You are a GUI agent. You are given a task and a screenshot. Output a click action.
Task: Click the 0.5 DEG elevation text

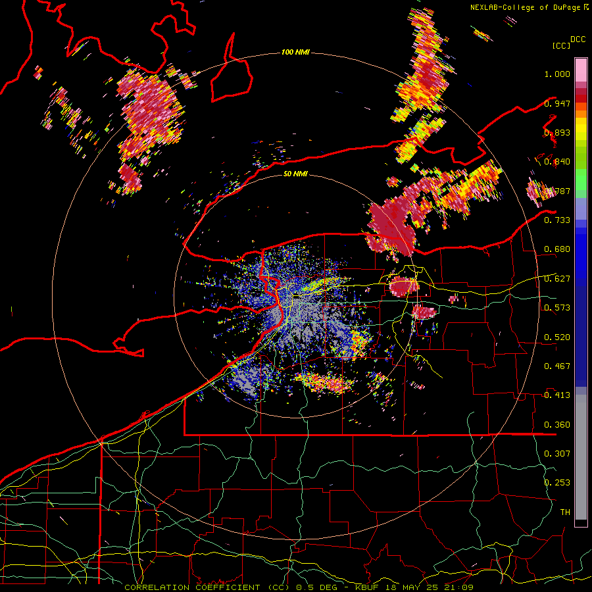point(316,587)
